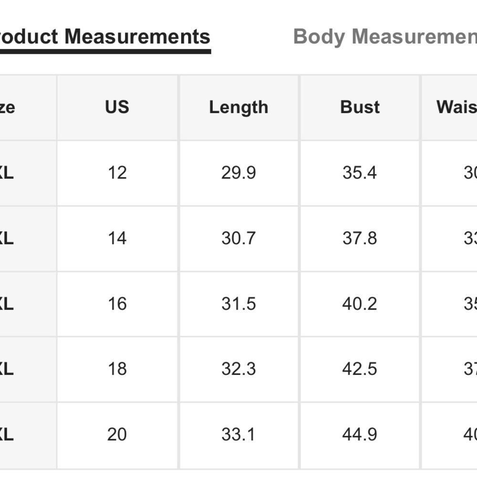The height and width of the screenshot is (477, 477).
Task: Select the 30.7 length cell
Action: pyautogui.click(x=238, y=238)
